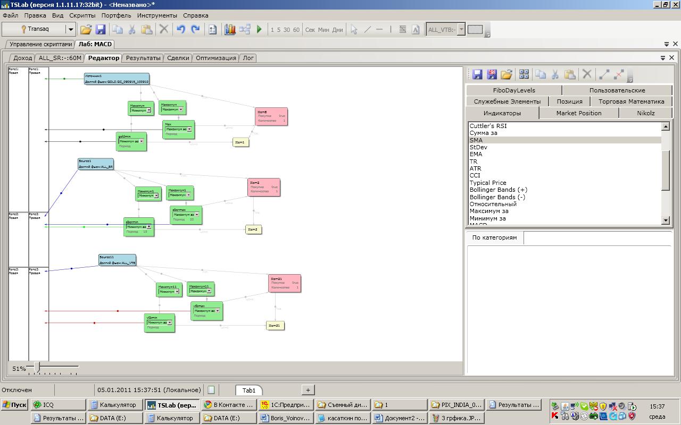Switch to the Оптимизация tab
The width and height of the screenshot is (681, 425).
215,58
